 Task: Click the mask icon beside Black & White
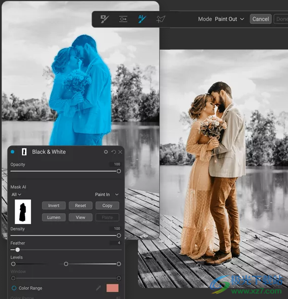24,152
